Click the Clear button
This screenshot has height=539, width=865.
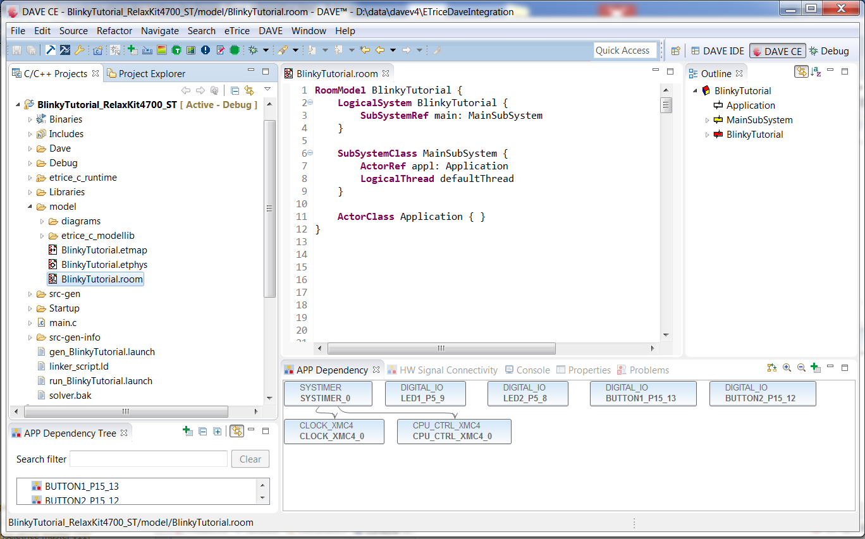pos(250,459)
